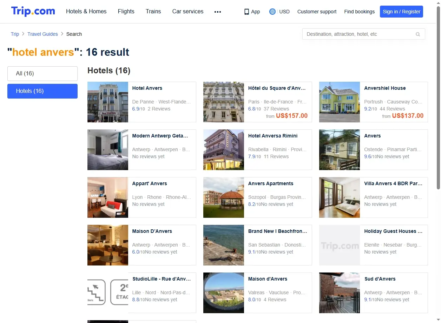
Task: Open Maison D'Anvers Antwerp lounge photo
Action: 108,245
